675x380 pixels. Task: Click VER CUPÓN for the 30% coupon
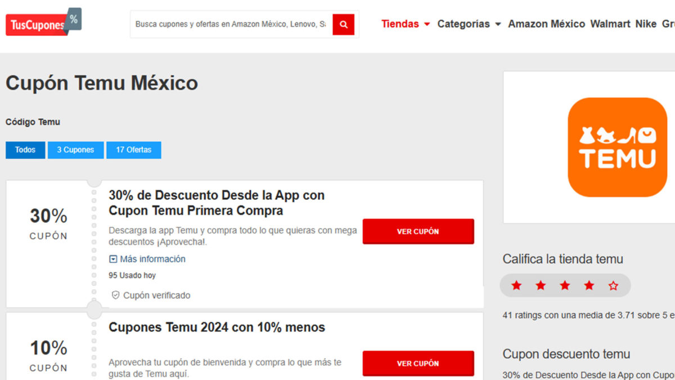(x=418, y=231)
